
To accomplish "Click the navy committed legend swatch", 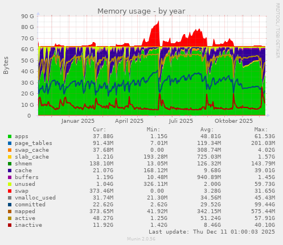I will click(10, 205).
